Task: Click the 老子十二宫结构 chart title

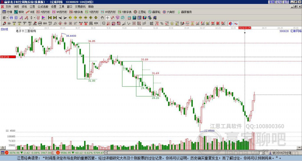Action: 26,31
